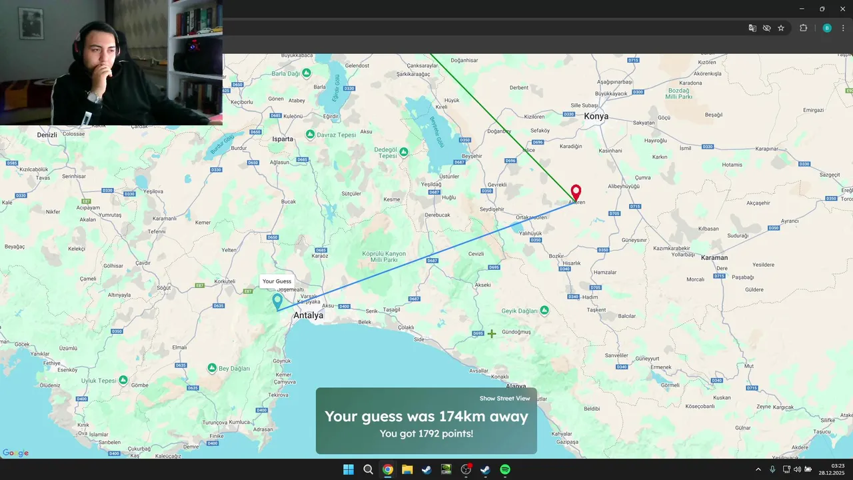Click the crossed-out eye icon in address bar
853x480 pixels.
(x=767, y=28)
